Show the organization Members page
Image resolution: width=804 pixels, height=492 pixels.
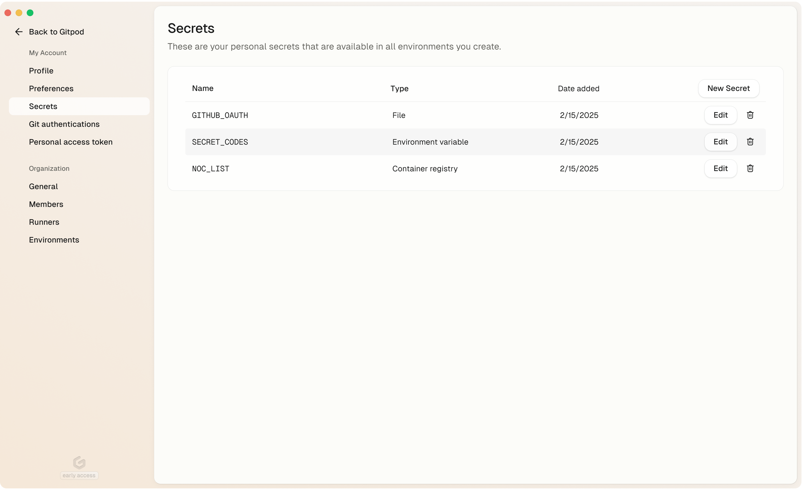46,204
